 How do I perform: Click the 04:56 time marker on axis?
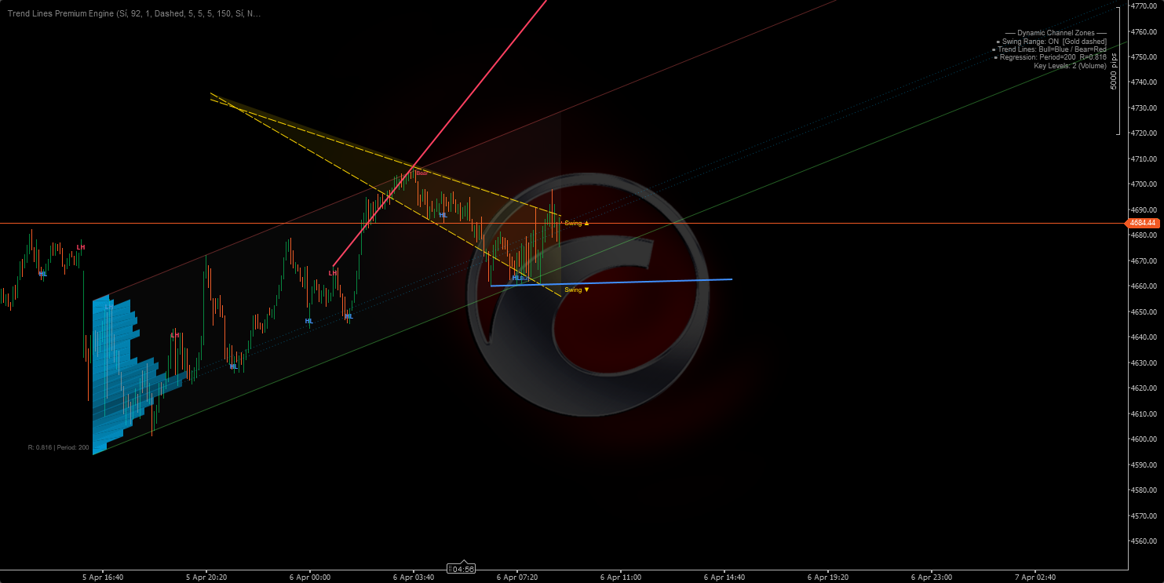pyautogui.click(x=462, y=569)
